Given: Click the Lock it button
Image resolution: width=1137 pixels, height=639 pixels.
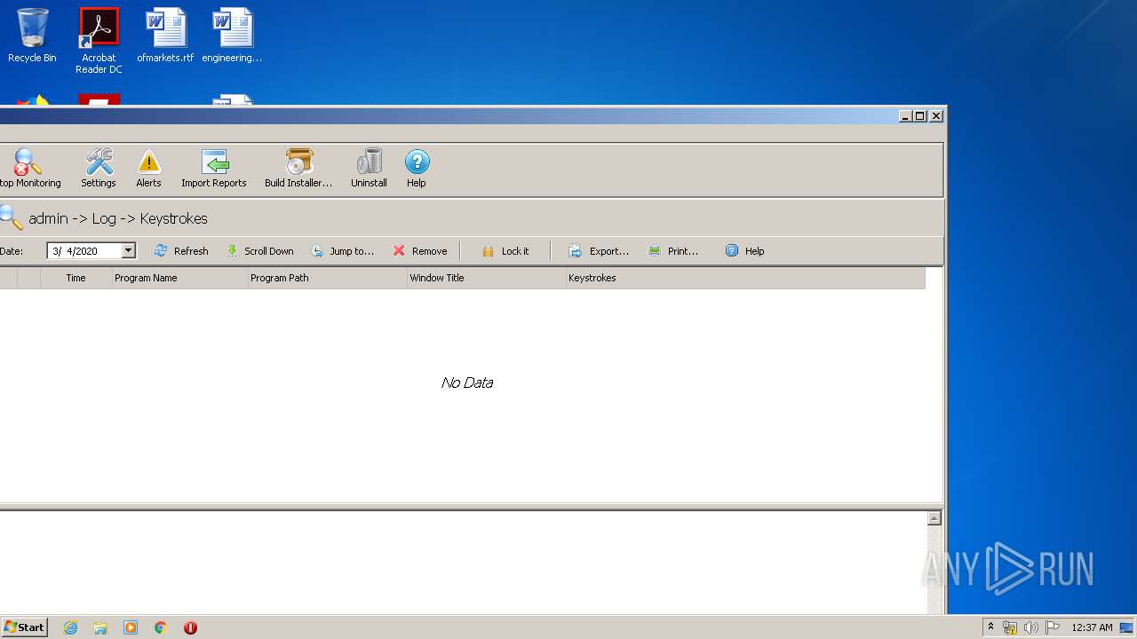Looking at the screenshot, I should 505,251.
